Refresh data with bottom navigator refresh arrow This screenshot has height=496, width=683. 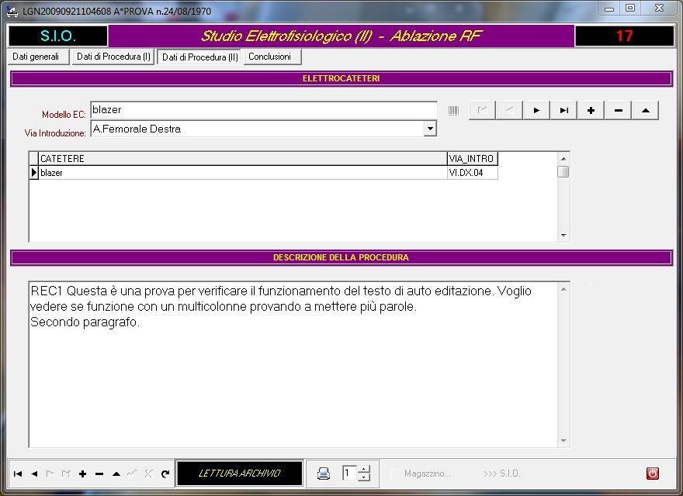[165, 474]
